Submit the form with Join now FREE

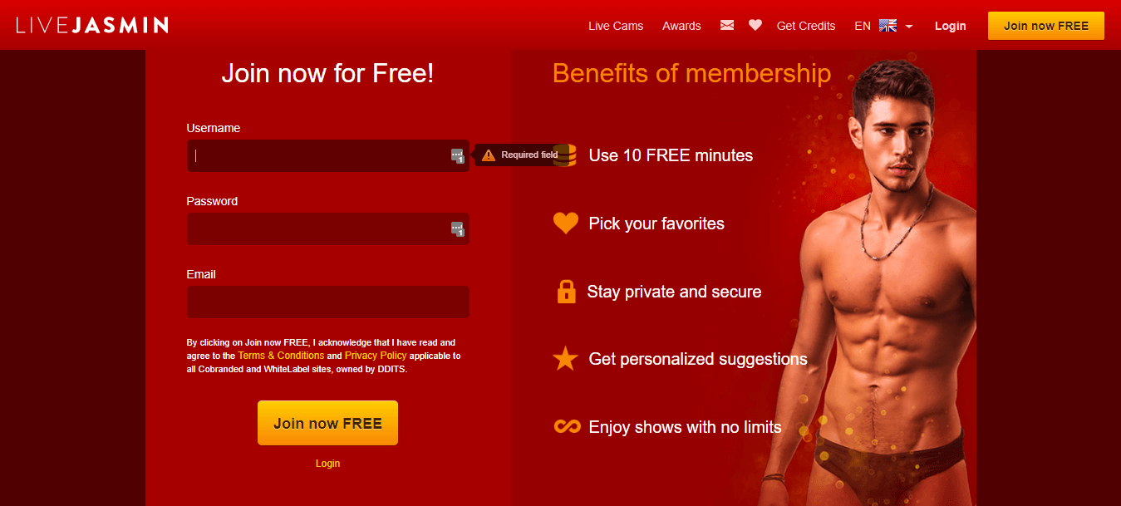tap(327, 423)
